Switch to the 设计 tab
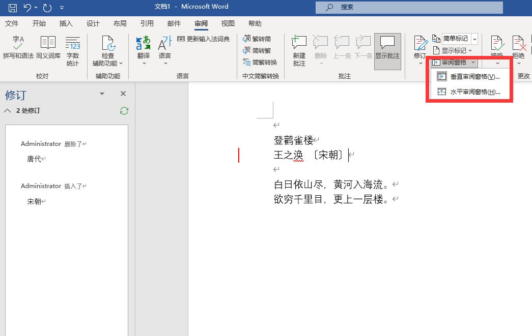Image resolution: width=532 pixels, height=336 pixels. click(93, 23)
